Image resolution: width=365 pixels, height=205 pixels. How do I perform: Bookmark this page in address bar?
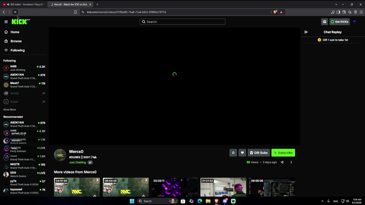click(x=75, y=12)
